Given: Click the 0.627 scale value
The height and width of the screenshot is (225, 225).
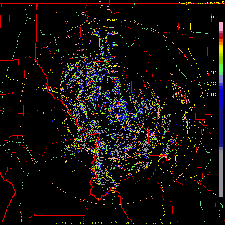Looking at the screenshot, I should (212, 106).
